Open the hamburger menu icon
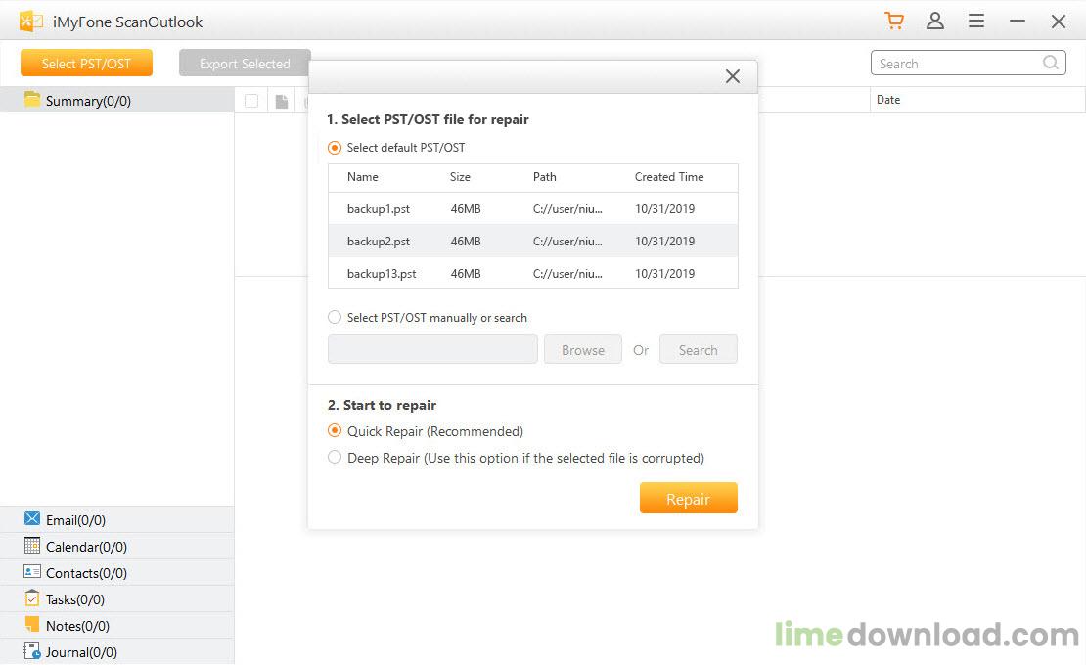The height and width of the screenshot is (665, 1086). point(976,21)
